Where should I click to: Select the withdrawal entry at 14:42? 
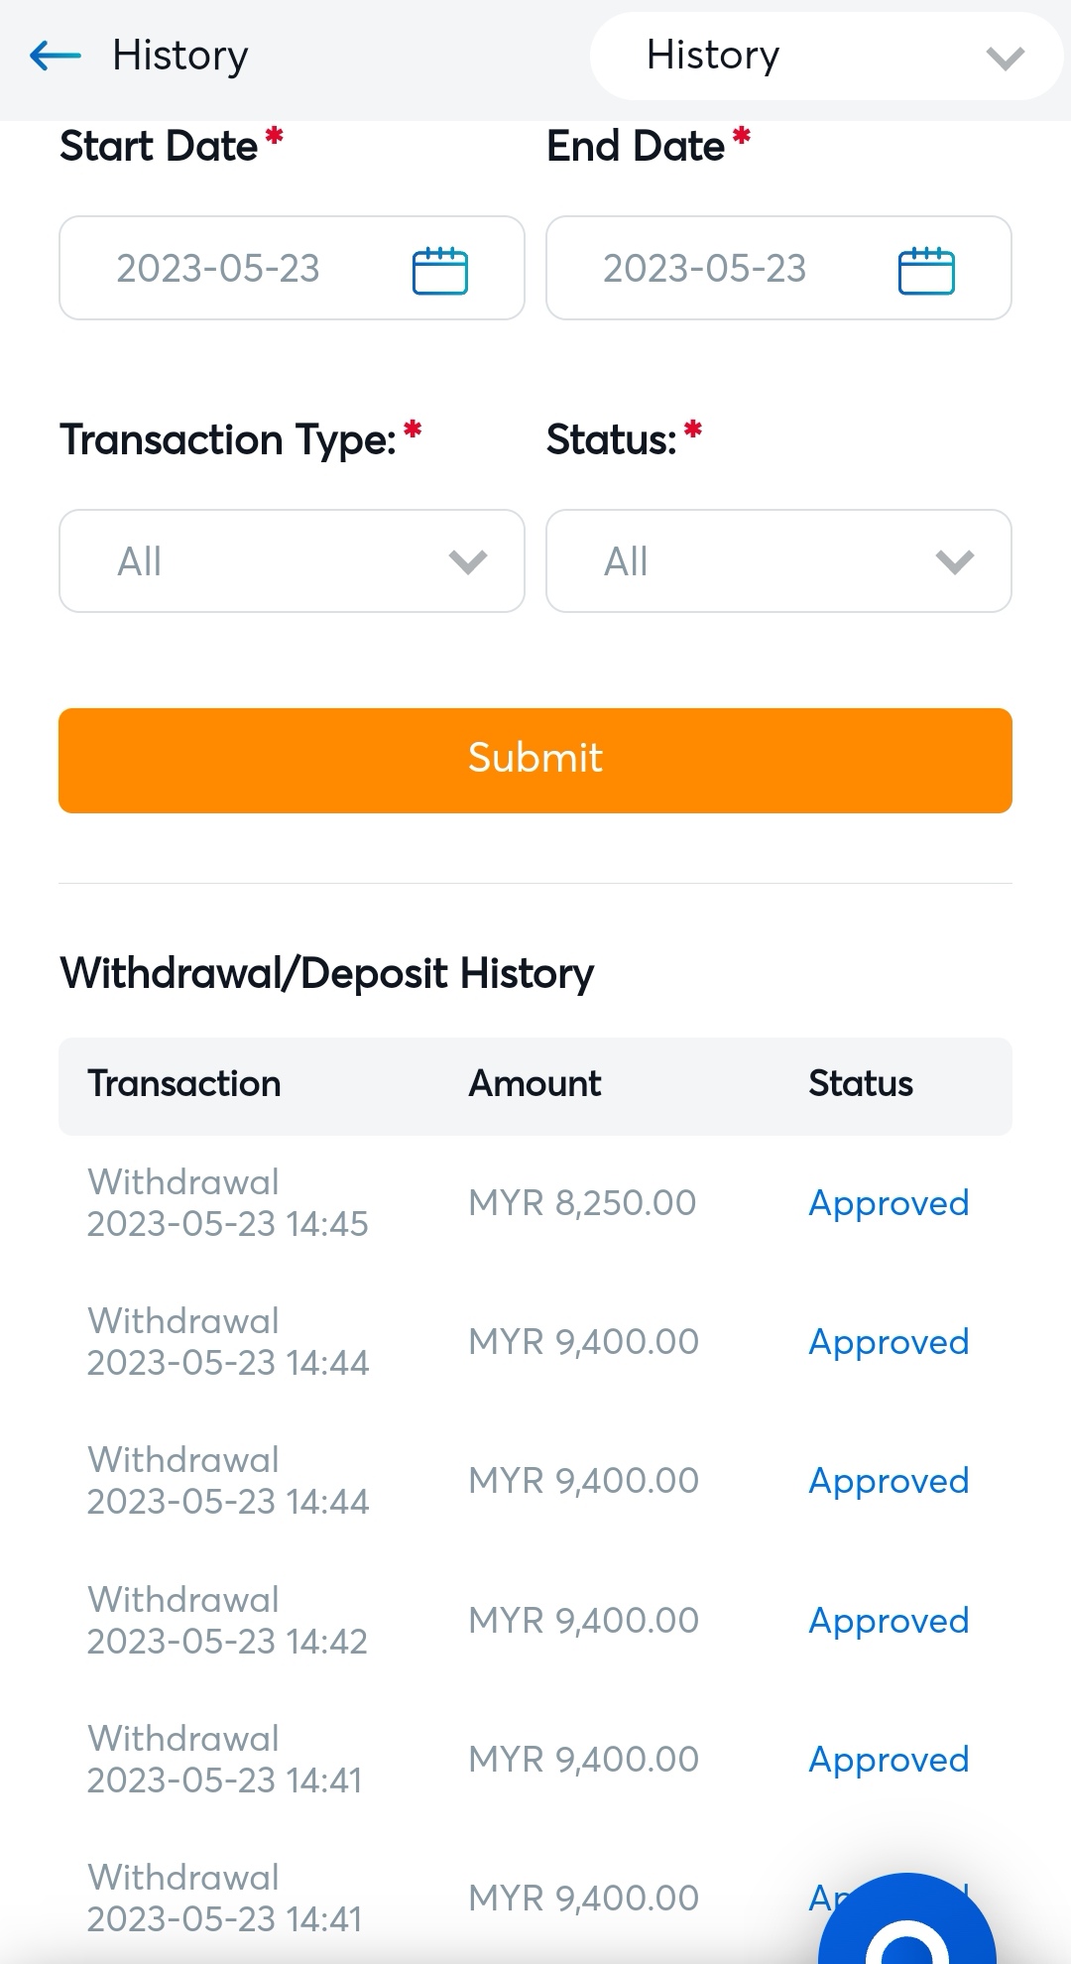tap(227, 1621)
